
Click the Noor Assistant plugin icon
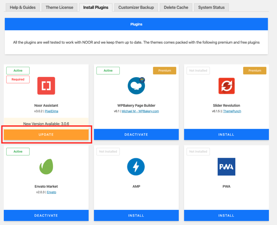pos(46,86)
